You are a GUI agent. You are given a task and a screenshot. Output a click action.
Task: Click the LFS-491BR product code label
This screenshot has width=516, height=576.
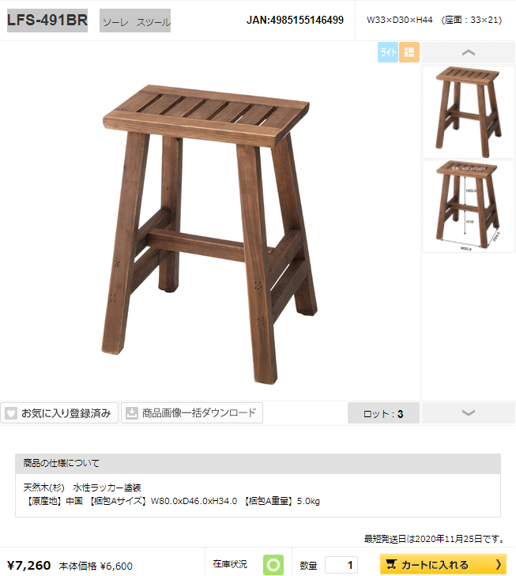coord(47,21)
